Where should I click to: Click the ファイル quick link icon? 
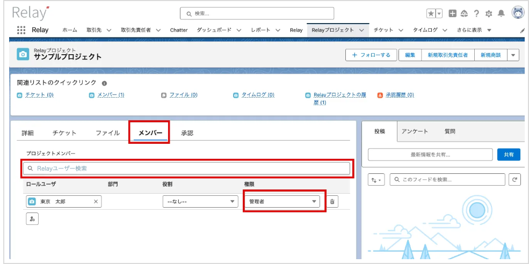[164, 96]
